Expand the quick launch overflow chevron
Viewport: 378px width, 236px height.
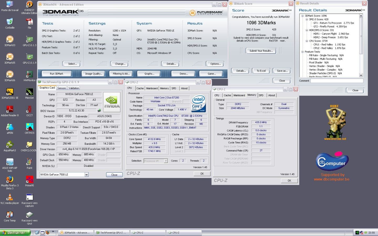point(53,232)
